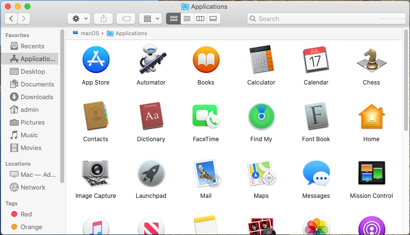Go back with the back arrow button
The image size is (410, 235).
click(x=11, y=19)
